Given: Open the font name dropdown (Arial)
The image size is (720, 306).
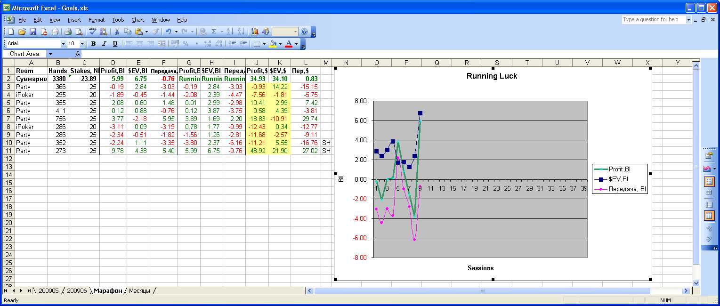Looking at the screenshot, I should pyautogui.click(x=64, y=44).
